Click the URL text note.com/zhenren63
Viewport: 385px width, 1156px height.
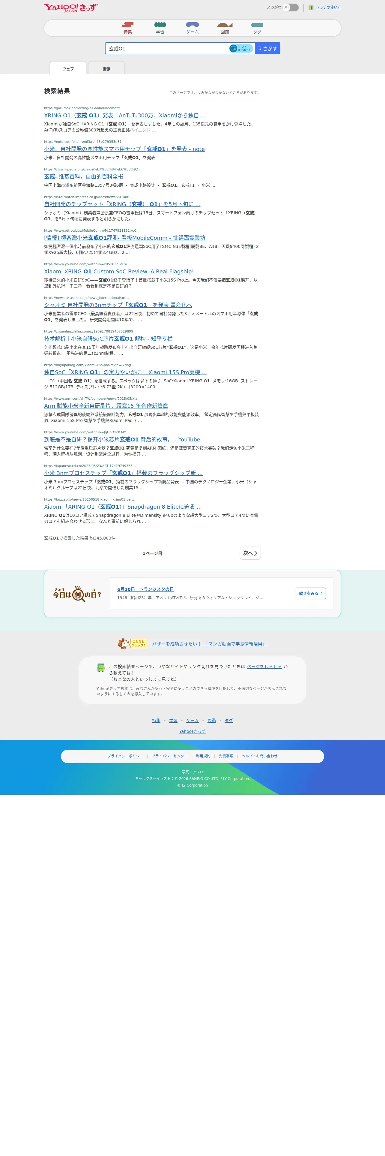click(83, 142)
